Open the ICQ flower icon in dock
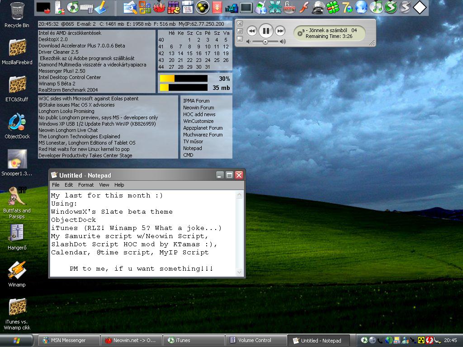Image resolution: width=463 pixels, height=347 pixels. (333, 7)
